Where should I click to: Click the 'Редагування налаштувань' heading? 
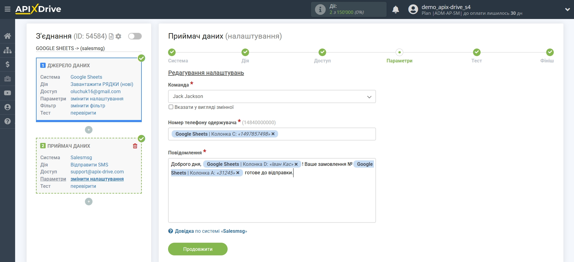(x=206, y=73)
